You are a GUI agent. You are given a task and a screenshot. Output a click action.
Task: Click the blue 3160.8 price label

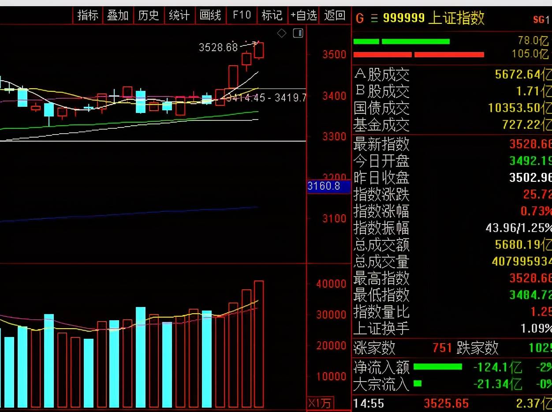(328, 186)
